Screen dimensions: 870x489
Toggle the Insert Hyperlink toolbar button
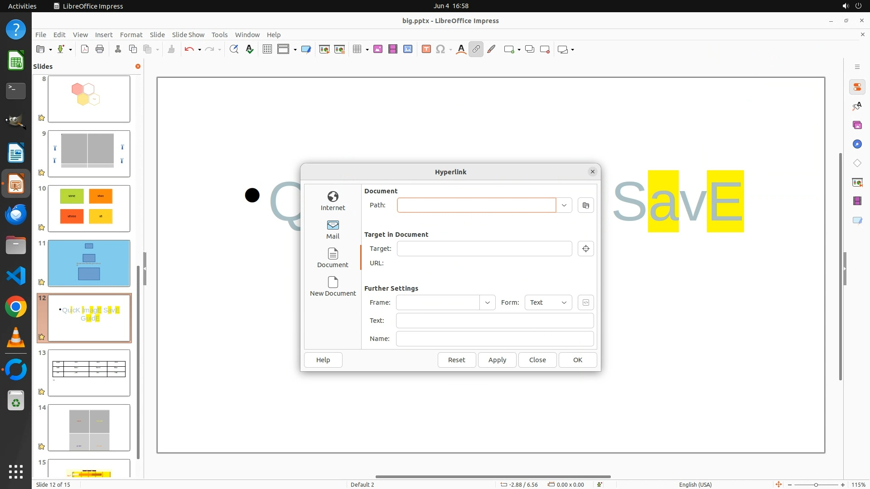coord(476,49)
